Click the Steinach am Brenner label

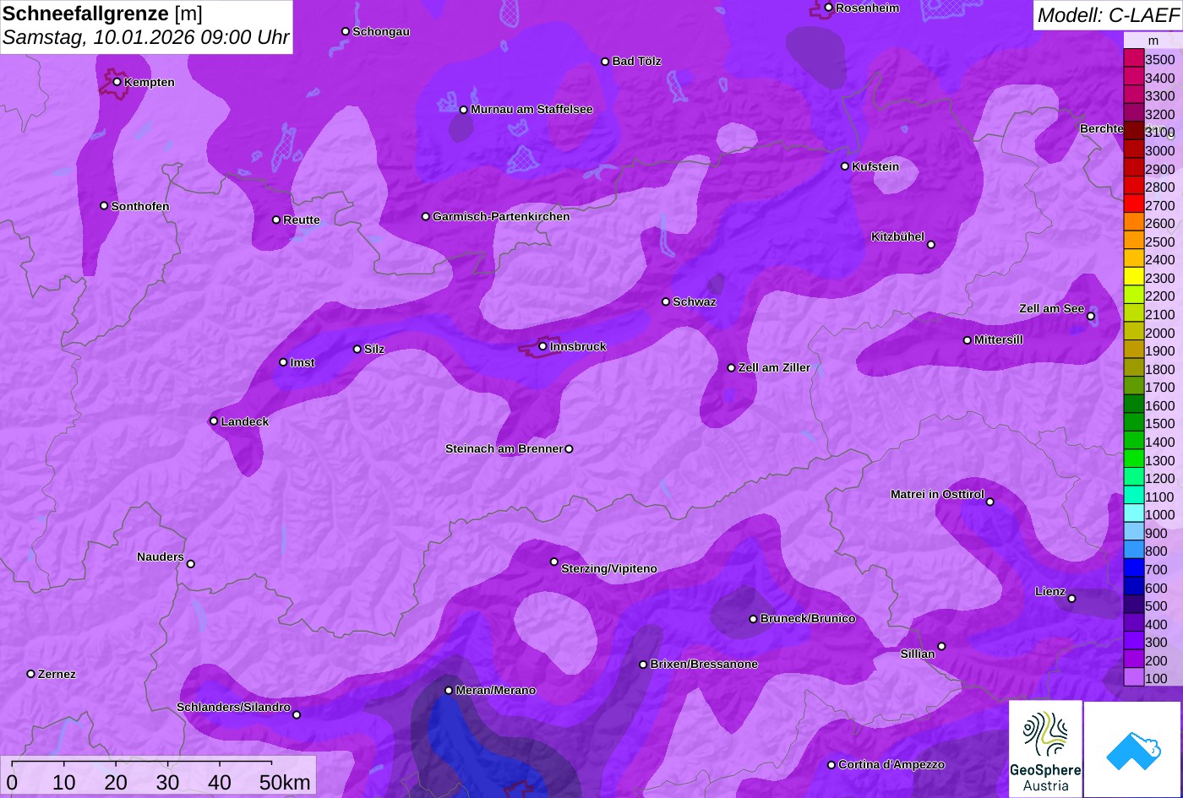tap(504, 449)
